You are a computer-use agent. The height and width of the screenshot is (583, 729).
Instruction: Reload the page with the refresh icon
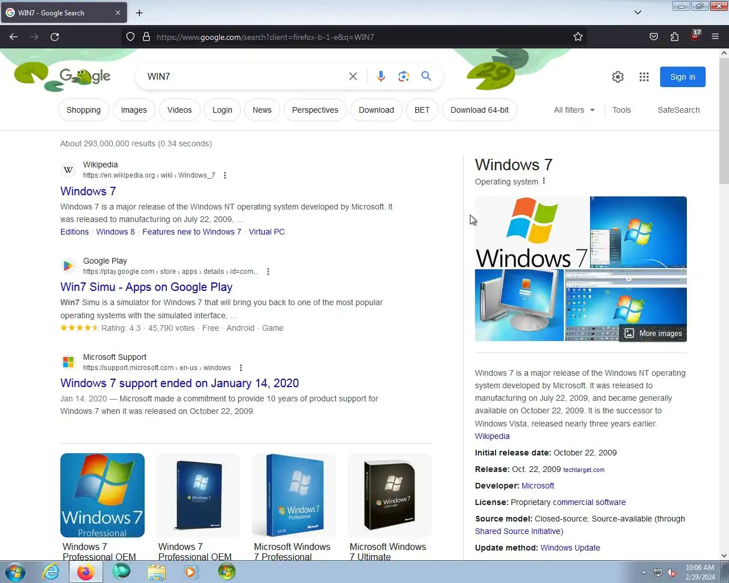coord(55,37)
